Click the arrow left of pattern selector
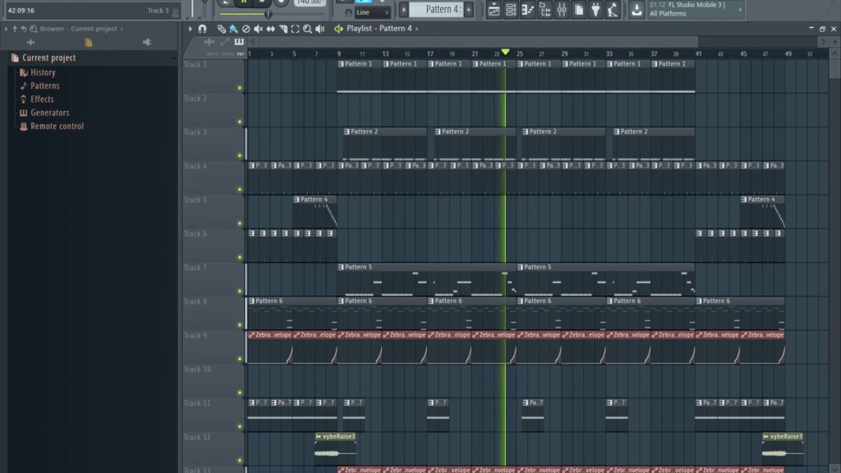The width and height of the screenshot is (841, 473). point(404,9)
